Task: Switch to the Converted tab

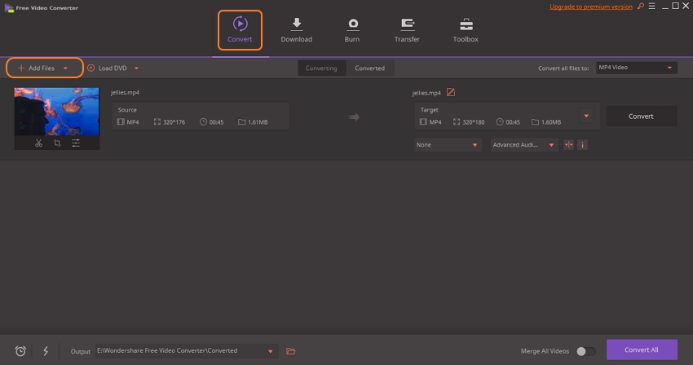Action: [x=369, y=68]
